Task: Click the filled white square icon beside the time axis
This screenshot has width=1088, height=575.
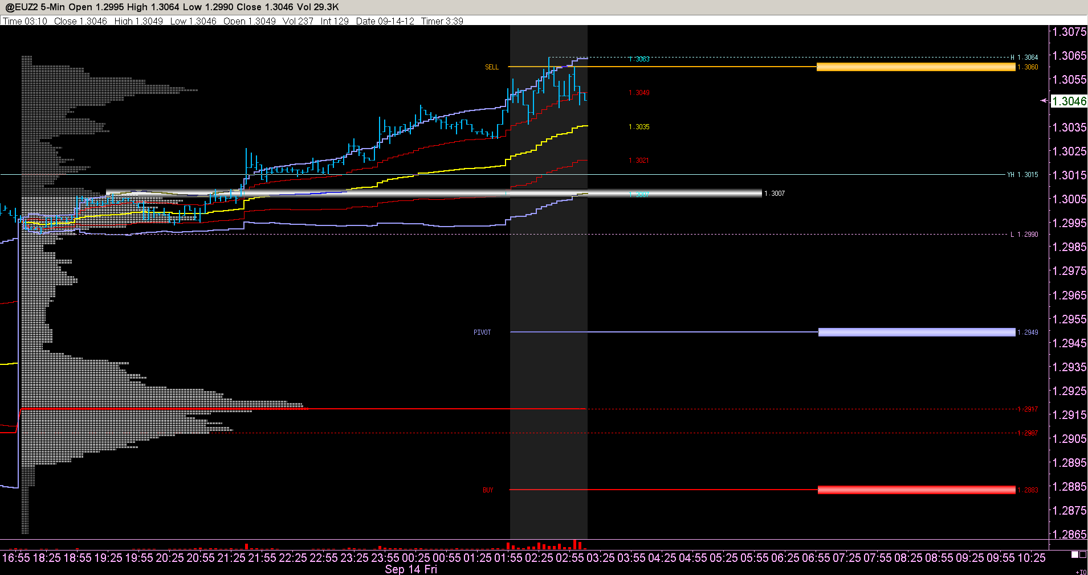Action: (x=1075, y=555)
